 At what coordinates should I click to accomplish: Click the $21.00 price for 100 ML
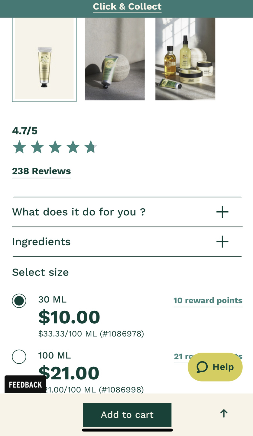(69, 373)
